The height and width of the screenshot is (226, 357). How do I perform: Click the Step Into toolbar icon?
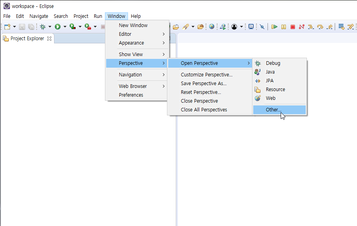click(311, 27)
